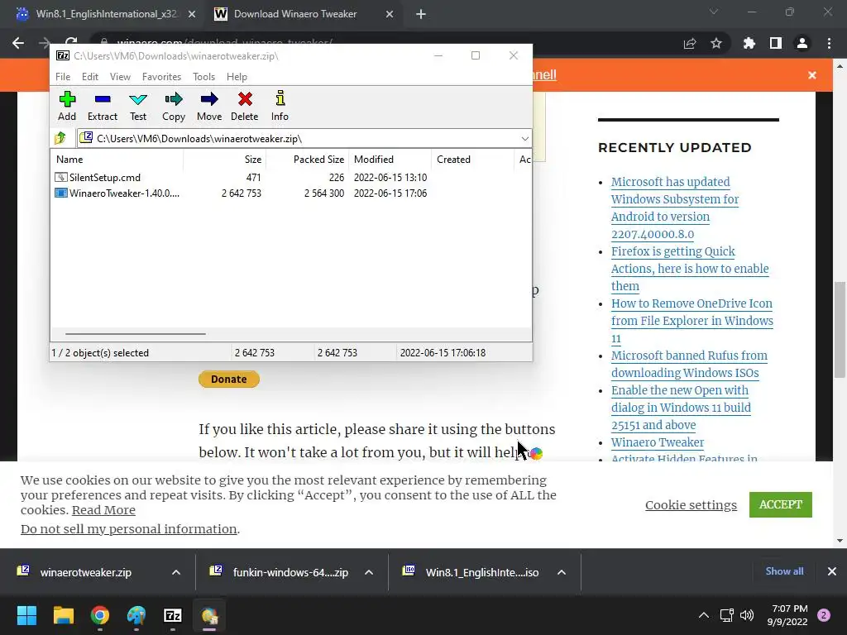
Task: Open the 7-Zip File menu
Action: tap(63, 77)
